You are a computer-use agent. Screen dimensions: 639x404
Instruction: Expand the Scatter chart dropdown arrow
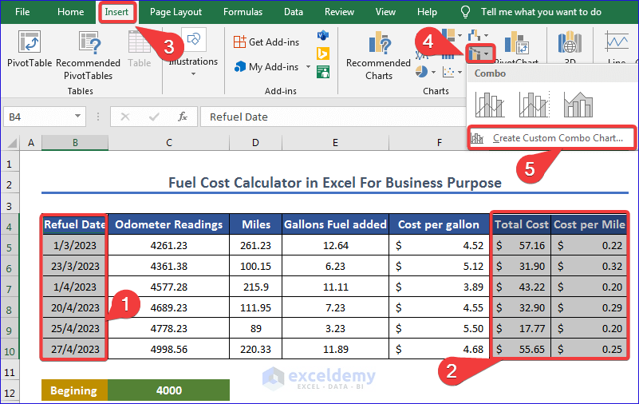point(460,73)
